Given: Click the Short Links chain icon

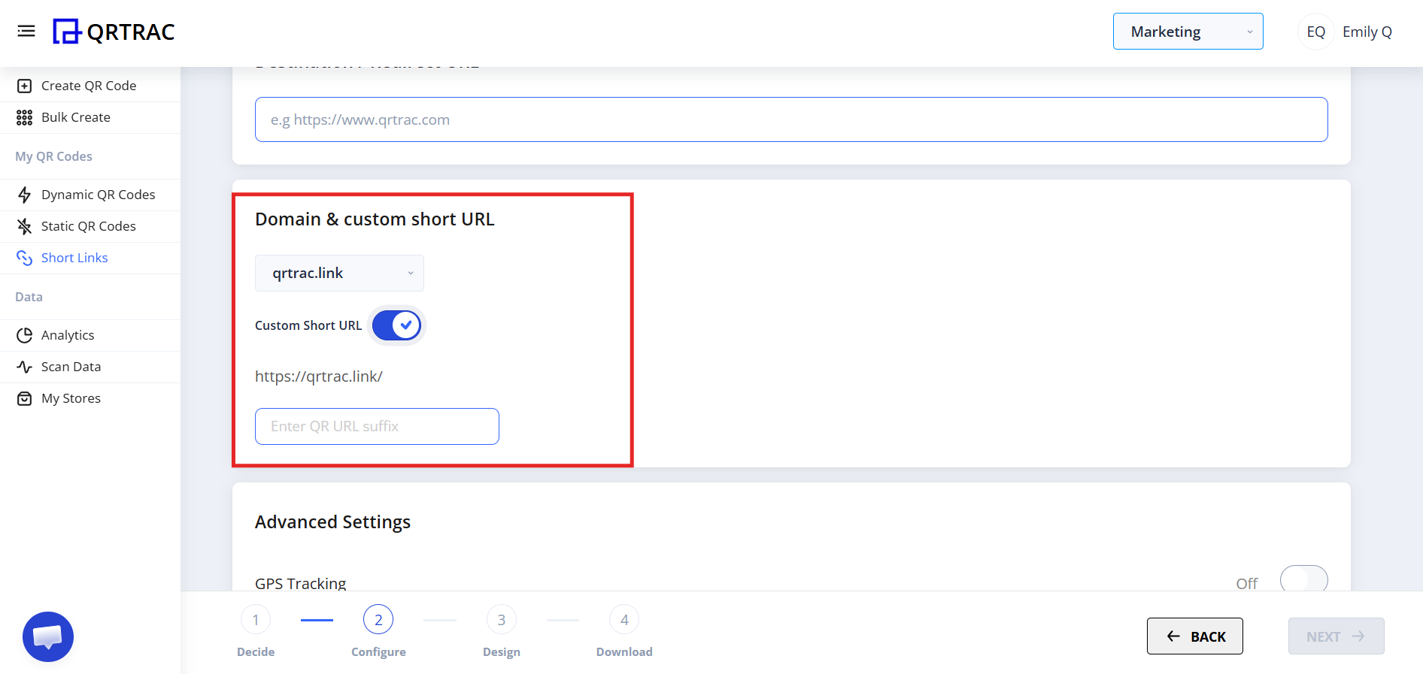Looking at the screenshot, I should (x=25, y=258).
